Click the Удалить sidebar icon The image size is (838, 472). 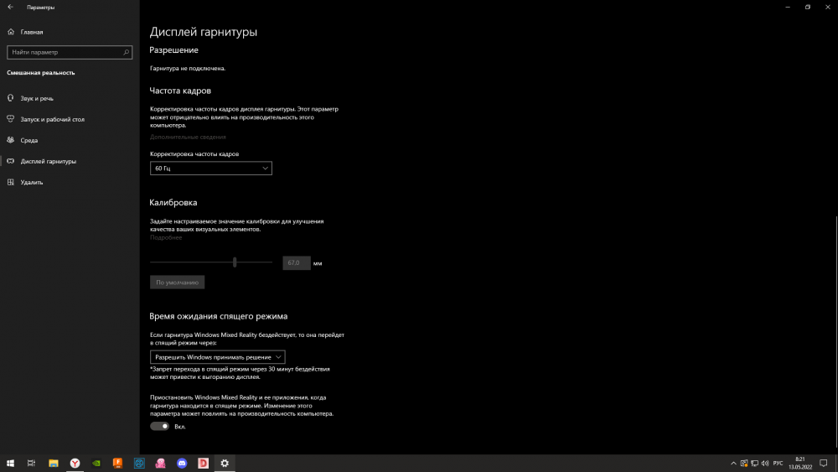point(11,182)
